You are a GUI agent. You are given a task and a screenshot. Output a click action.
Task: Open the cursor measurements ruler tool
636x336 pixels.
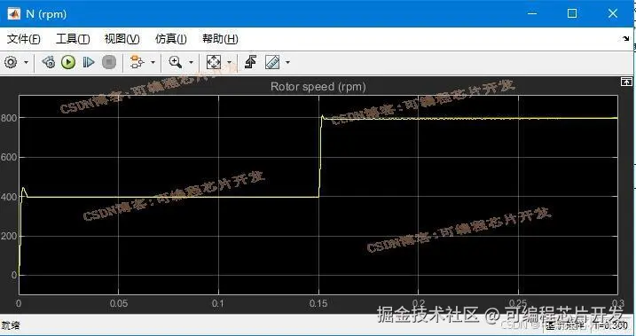tap(272, 62)
